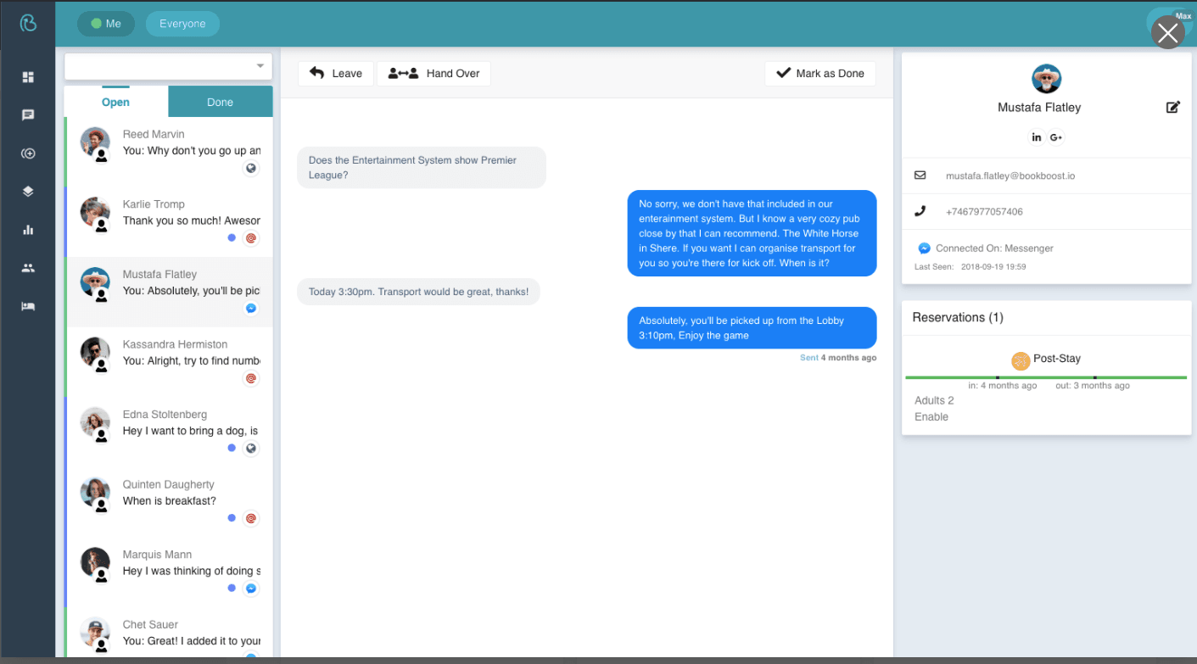Open Mustafa's LinkedIn profile icon
This screenshot has height=664, width=1197.
click(1037, 137)
